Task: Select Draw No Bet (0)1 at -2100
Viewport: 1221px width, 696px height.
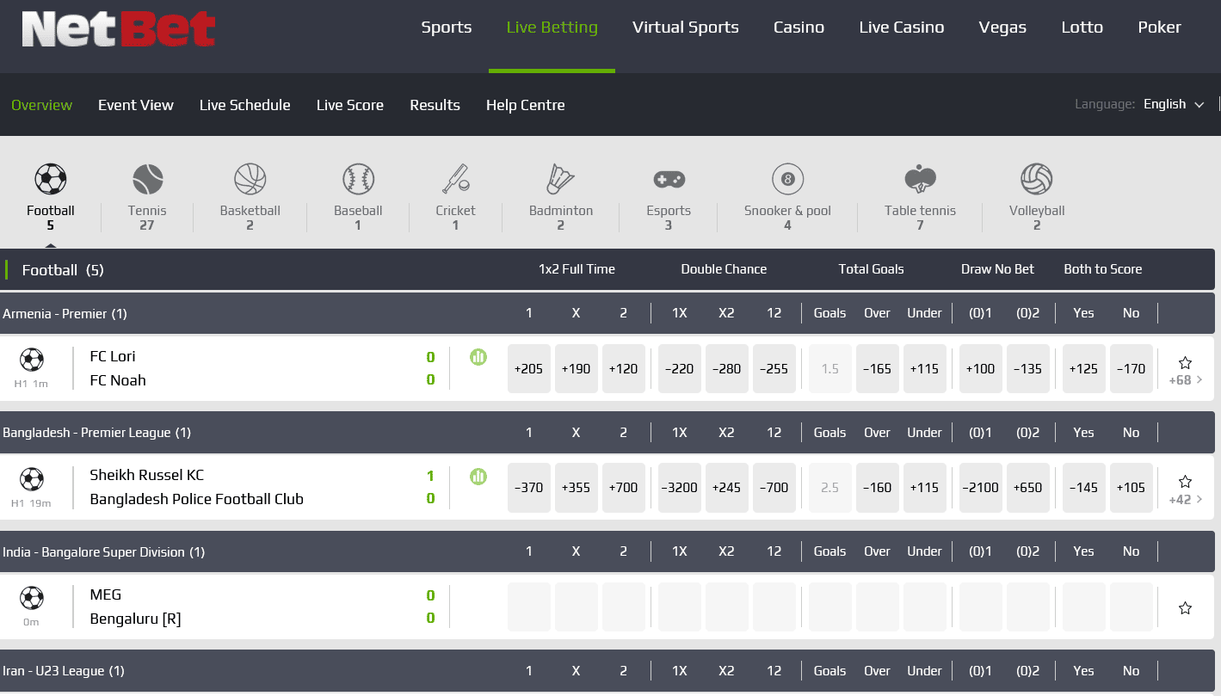Action: (x=981, y=488)
